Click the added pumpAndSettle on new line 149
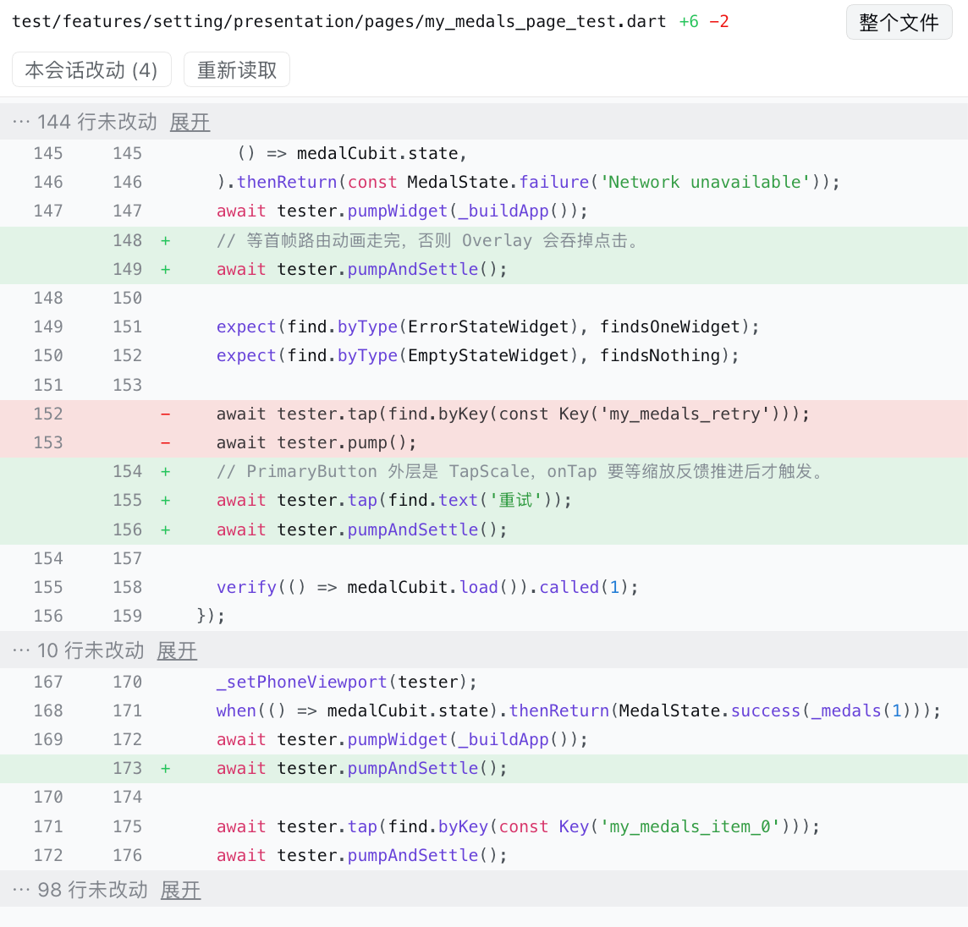Screen dimensions: 968x927 [484, 269]
